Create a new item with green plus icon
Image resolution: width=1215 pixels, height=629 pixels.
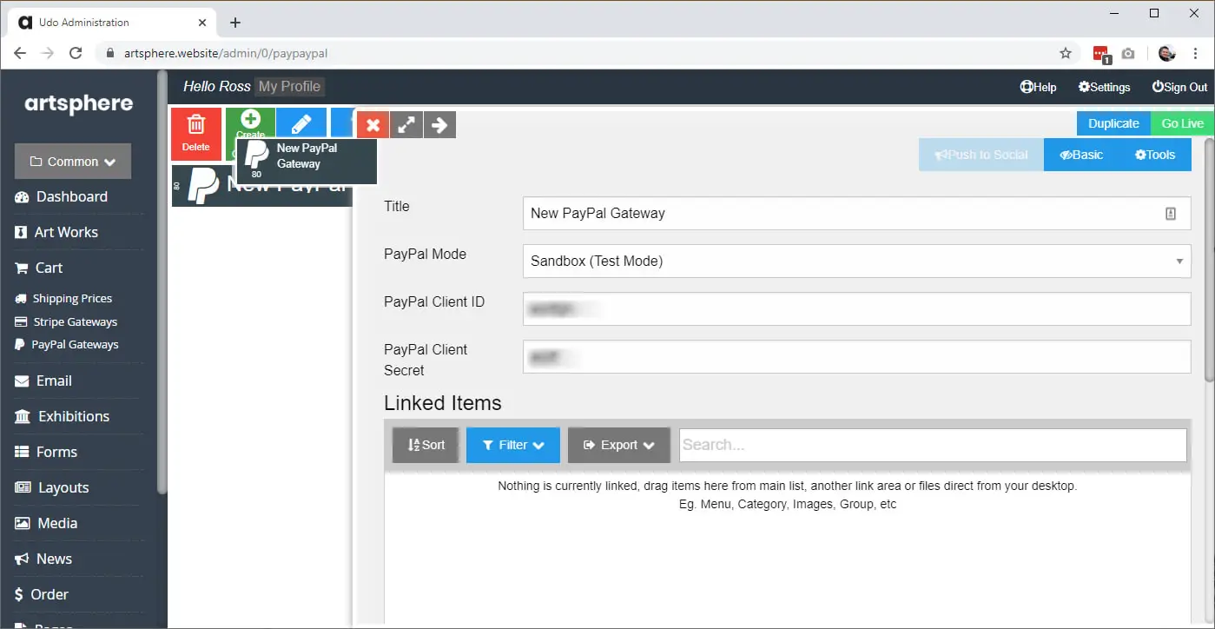(250, 124)
